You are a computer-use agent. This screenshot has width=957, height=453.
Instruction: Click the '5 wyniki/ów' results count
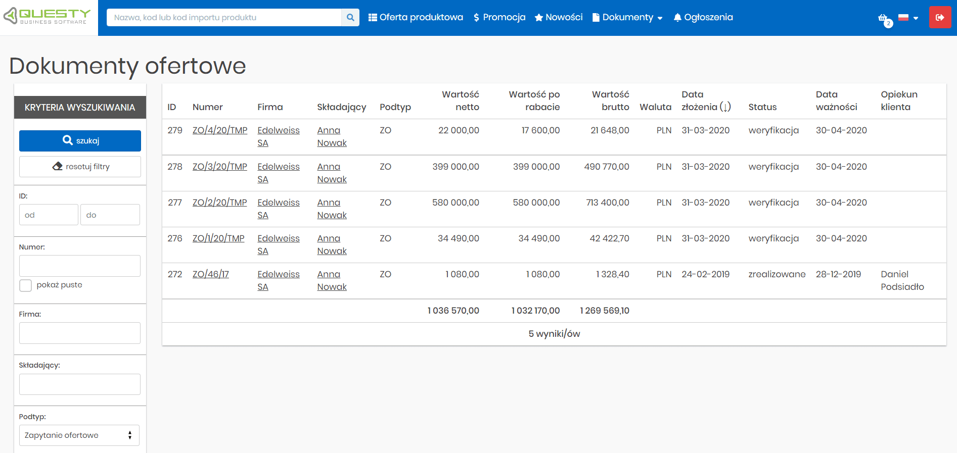(554, 334)
